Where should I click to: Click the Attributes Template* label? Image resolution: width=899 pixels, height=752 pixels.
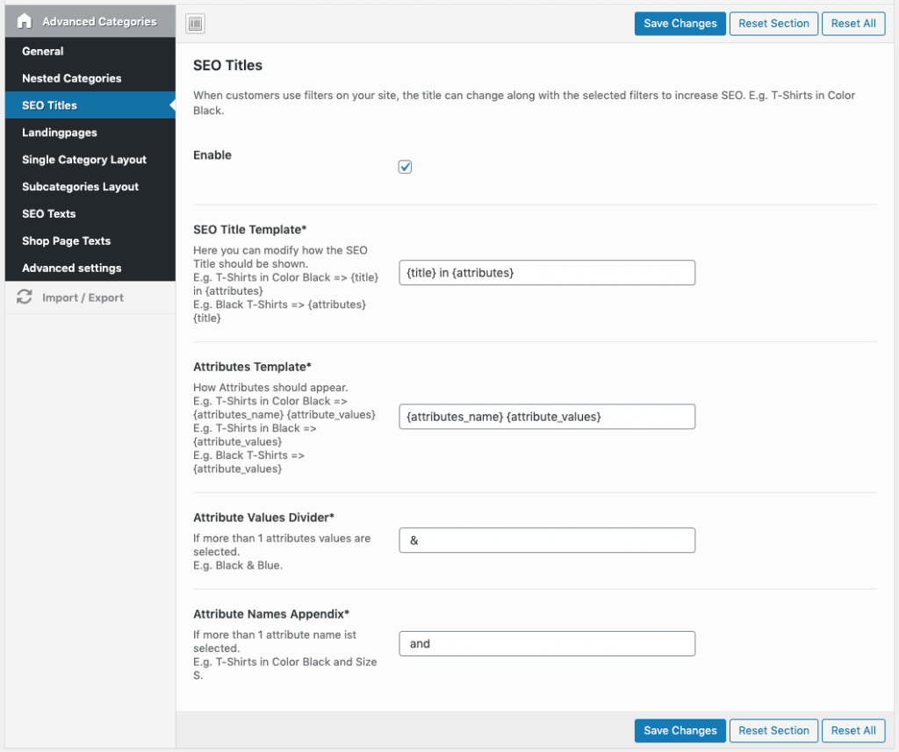[x=252, y=367]
